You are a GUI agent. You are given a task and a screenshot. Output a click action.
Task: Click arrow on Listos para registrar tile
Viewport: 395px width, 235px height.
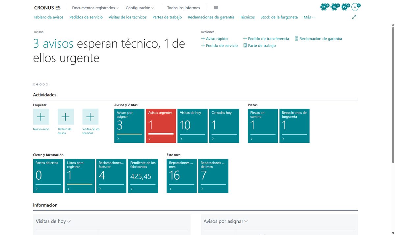tap(68, 189)
